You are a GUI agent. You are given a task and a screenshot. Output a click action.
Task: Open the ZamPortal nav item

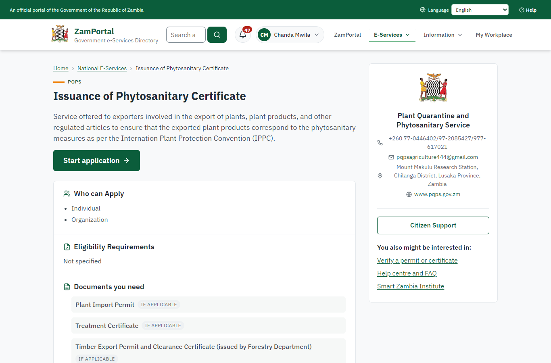pyautogui.click(x=347, y=35)
